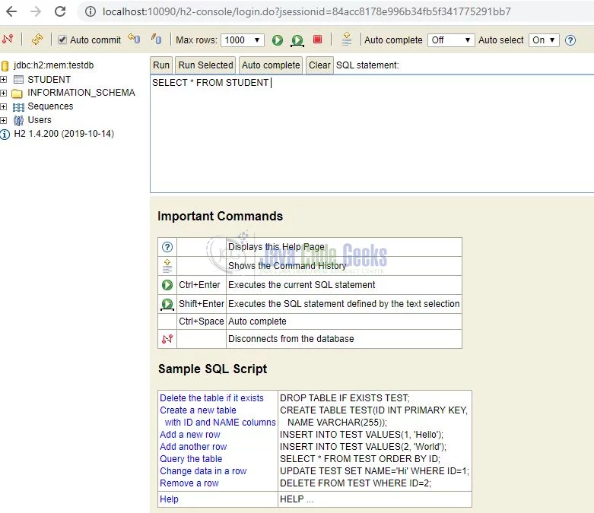The width and height of the screenshot is (594, 513).
Task: Click the Disconnect icon in the toolbar
Action: (8, 39)
